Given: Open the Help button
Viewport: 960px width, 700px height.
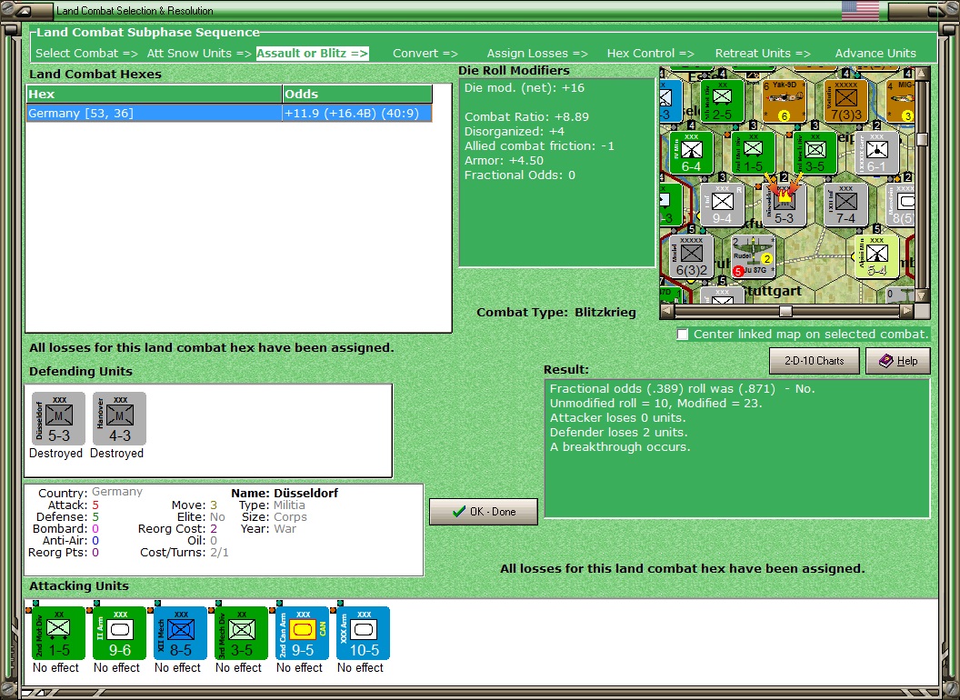Looking at the screenshot, I should click(x=898, y=361).
